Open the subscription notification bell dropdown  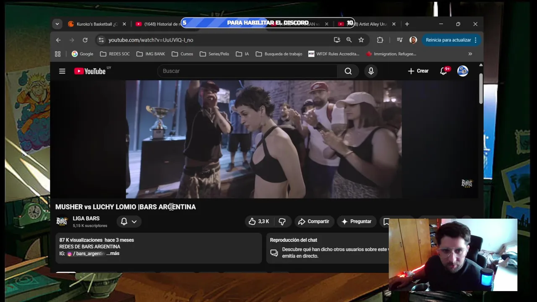pyautogui.click(x=129, y=221)
